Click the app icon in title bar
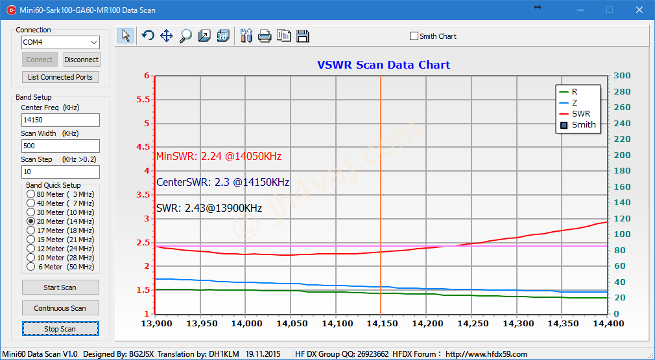 [11, 10]
